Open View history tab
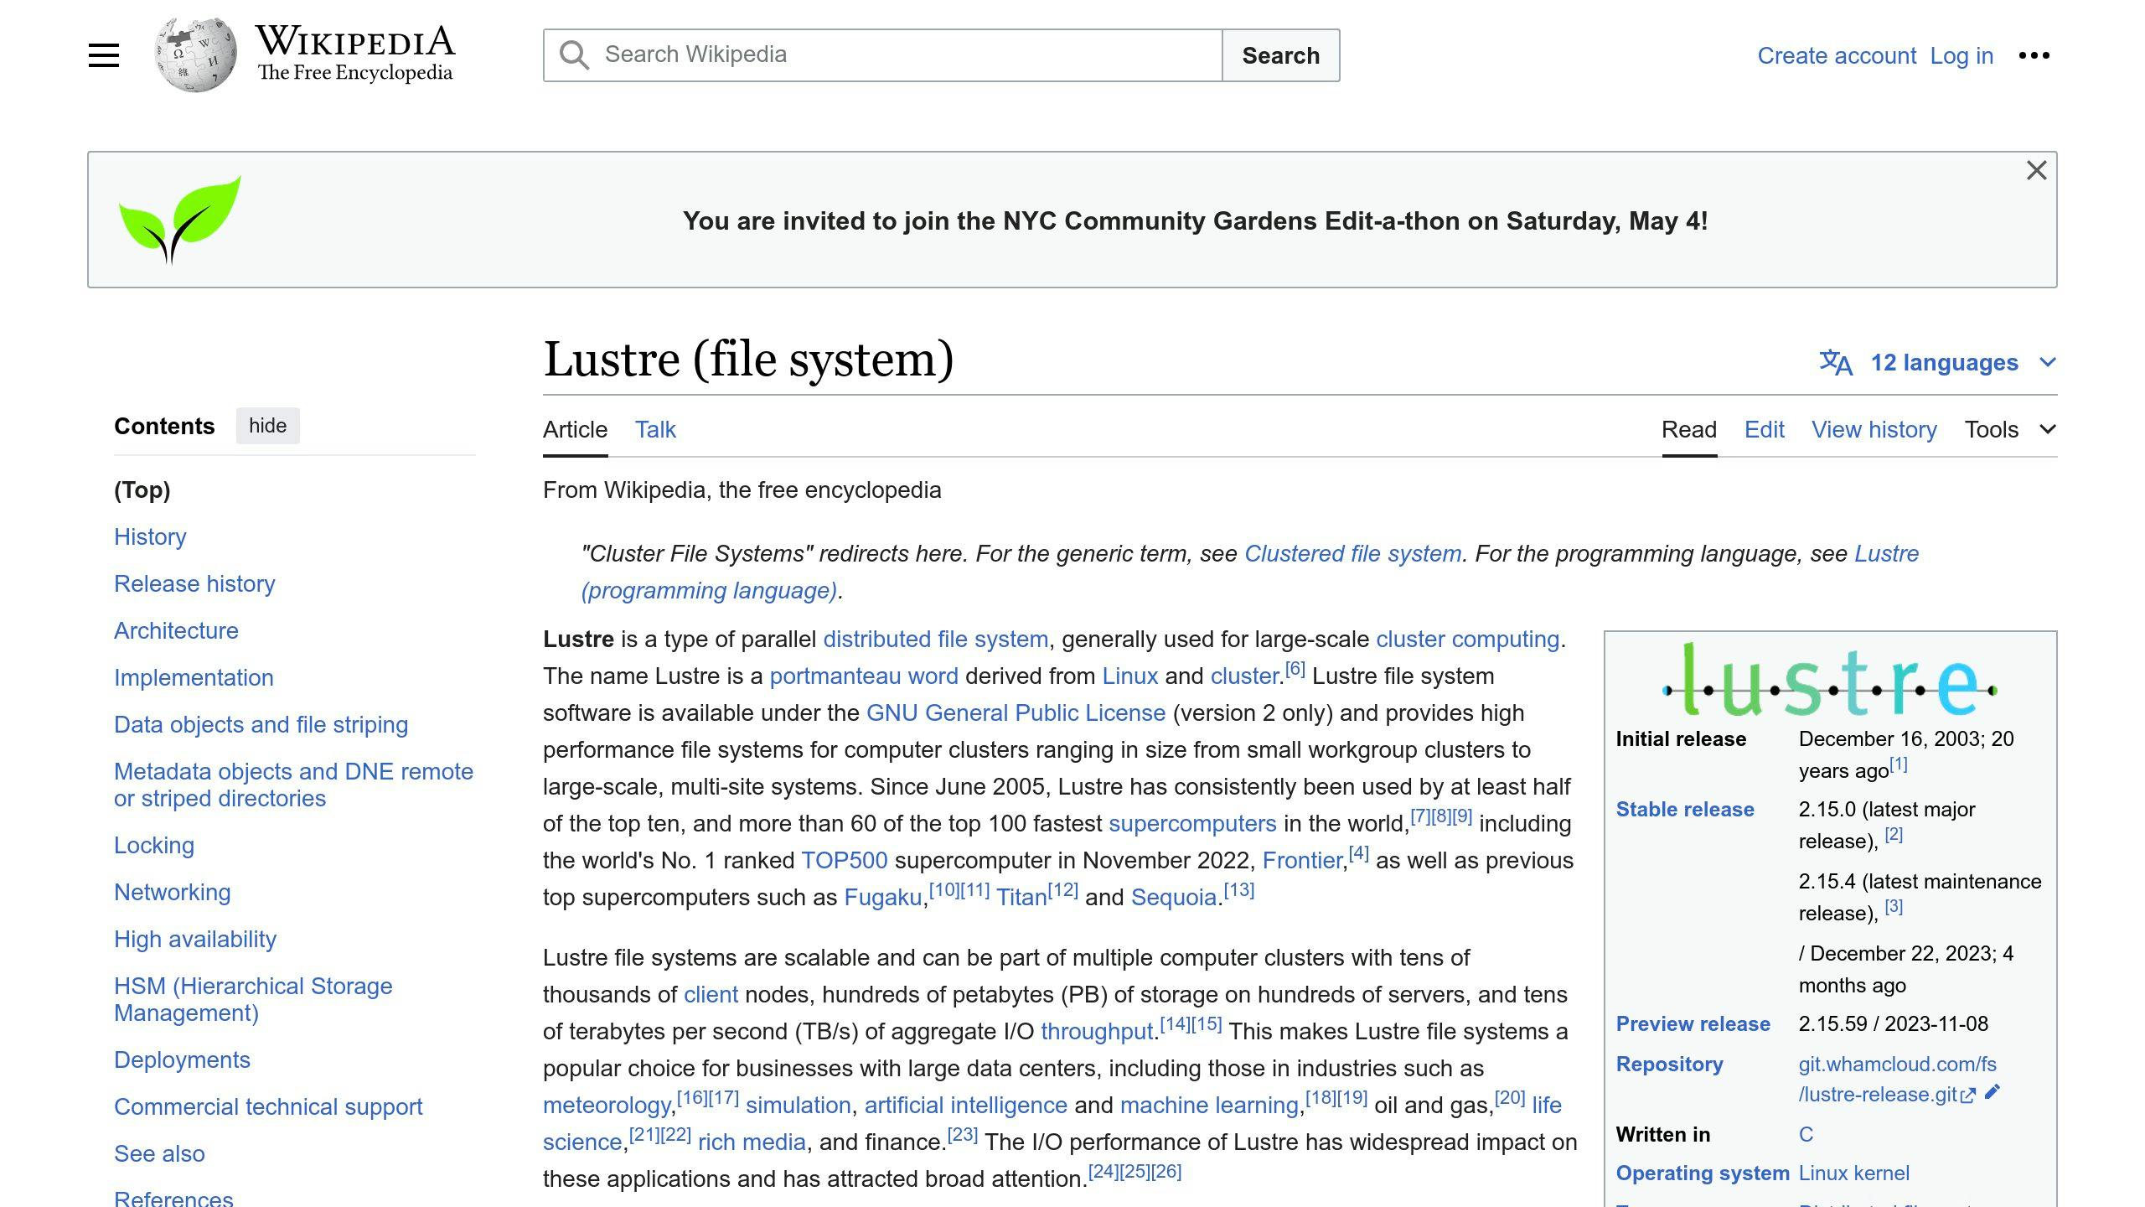Screen dimensions: 2145x1207 (x=1874, y=429)
